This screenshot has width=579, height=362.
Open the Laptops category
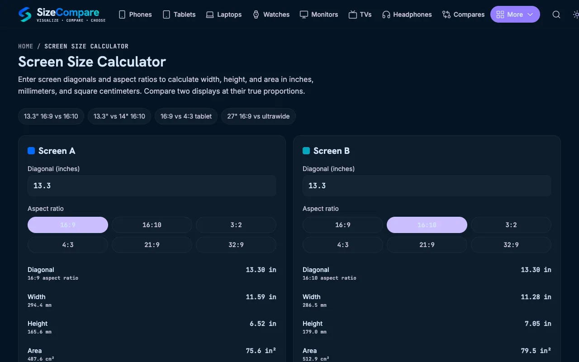(223, 14)
